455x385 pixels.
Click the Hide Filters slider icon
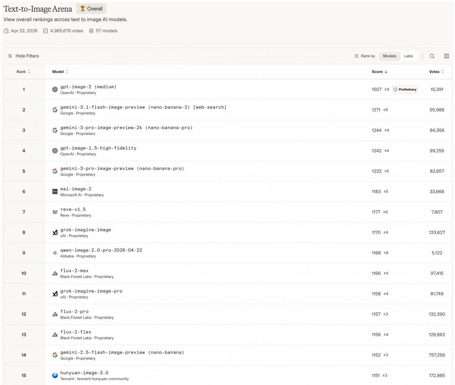pyautogui.click(x=10, y=56)
